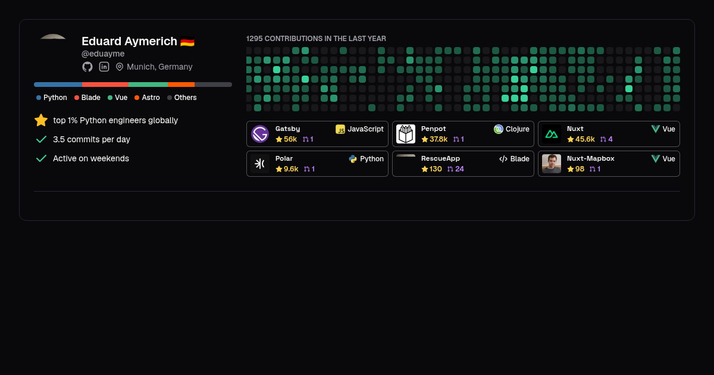Open the Gatsby repository title
The height and width of the screenshot is (375, 714).
(x=287, y=129)
